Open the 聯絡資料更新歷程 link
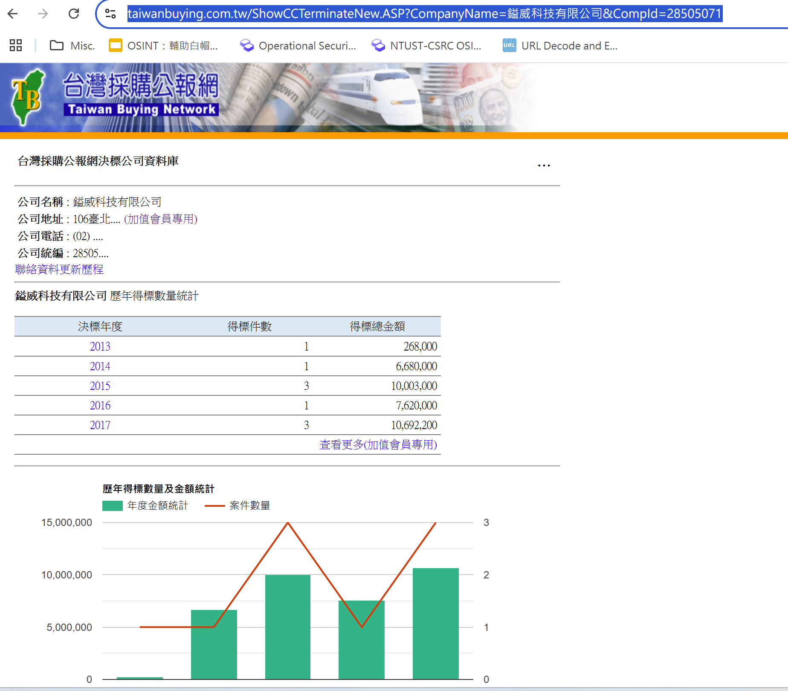This screenshot has width=788, height=691. click(59, 269)
